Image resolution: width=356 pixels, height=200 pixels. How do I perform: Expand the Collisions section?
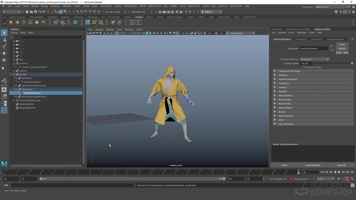click(313, 75)
